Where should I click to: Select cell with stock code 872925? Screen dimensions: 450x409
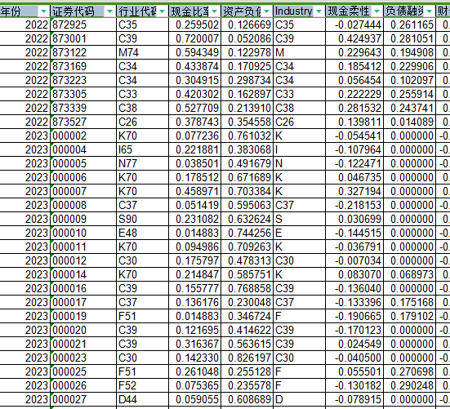(83, 24)
